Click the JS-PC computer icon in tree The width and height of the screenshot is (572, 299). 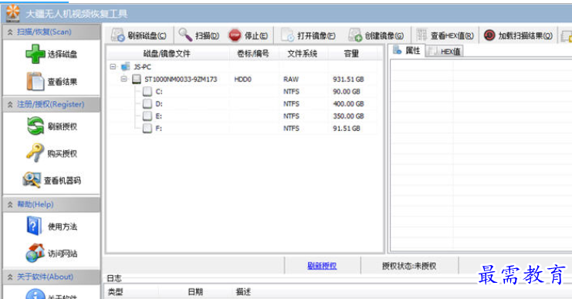pyautogui.click(x=126, y=67)
